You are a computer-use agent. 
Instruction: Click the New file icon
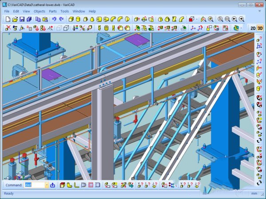pyautogui.click(x=8, y=19)
